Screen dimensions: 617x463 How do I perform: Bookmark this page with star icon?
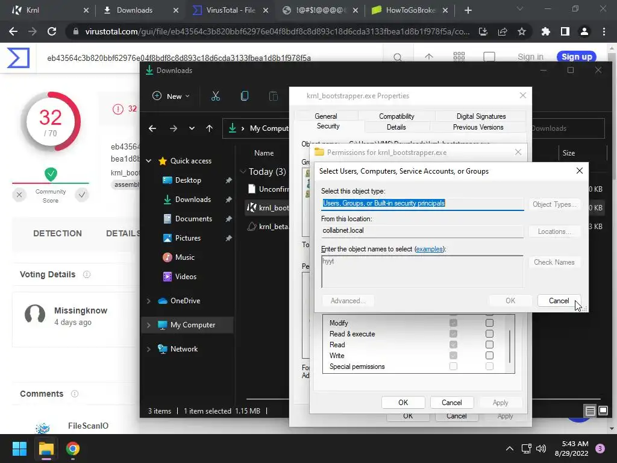point(522,31)
